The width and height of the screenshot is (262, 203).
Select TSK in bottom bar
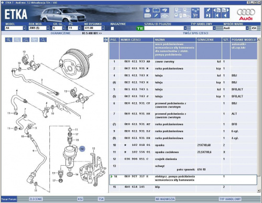101,199
